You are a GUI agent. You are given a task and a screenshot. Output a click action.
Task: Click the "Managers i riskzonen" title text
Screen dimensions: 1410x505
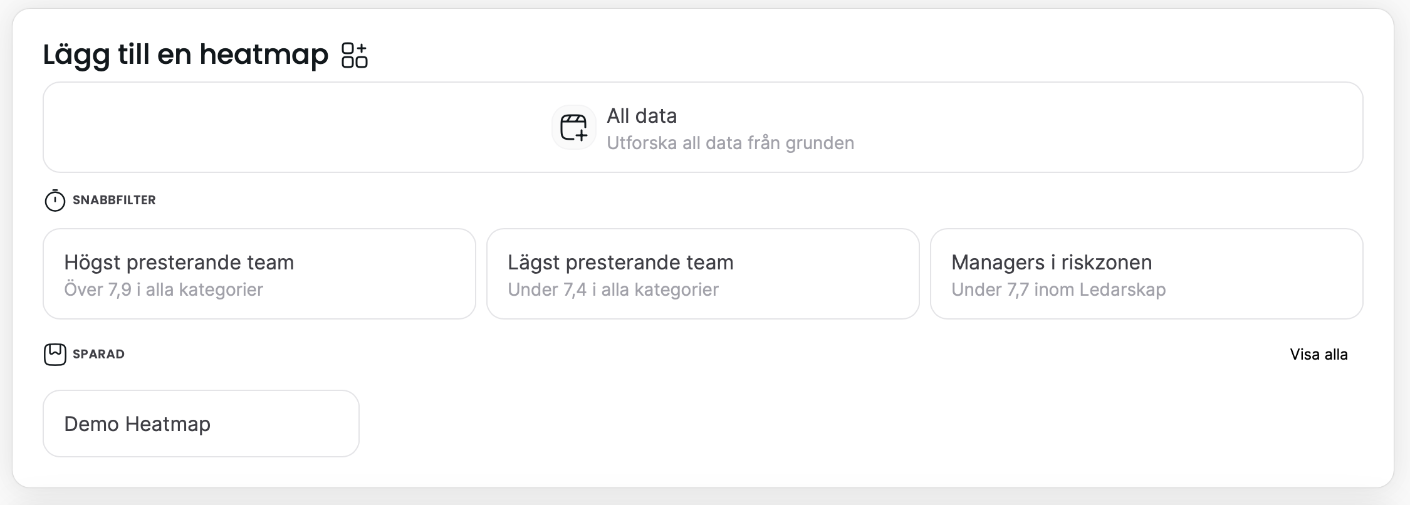click(x=1052, y=263)
